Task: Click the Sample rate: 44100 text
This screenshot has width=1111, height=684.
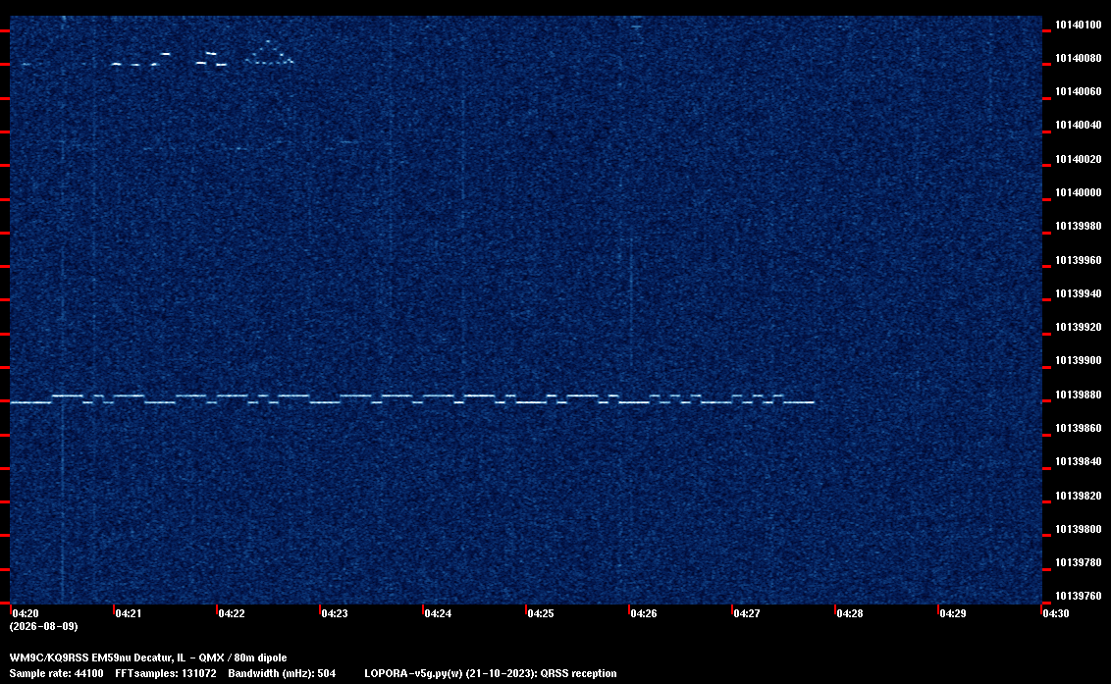Action: point(56,673)
